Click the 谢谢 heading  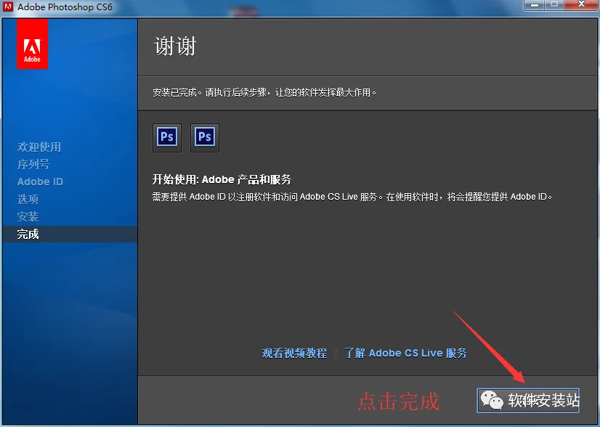point(175,46)
